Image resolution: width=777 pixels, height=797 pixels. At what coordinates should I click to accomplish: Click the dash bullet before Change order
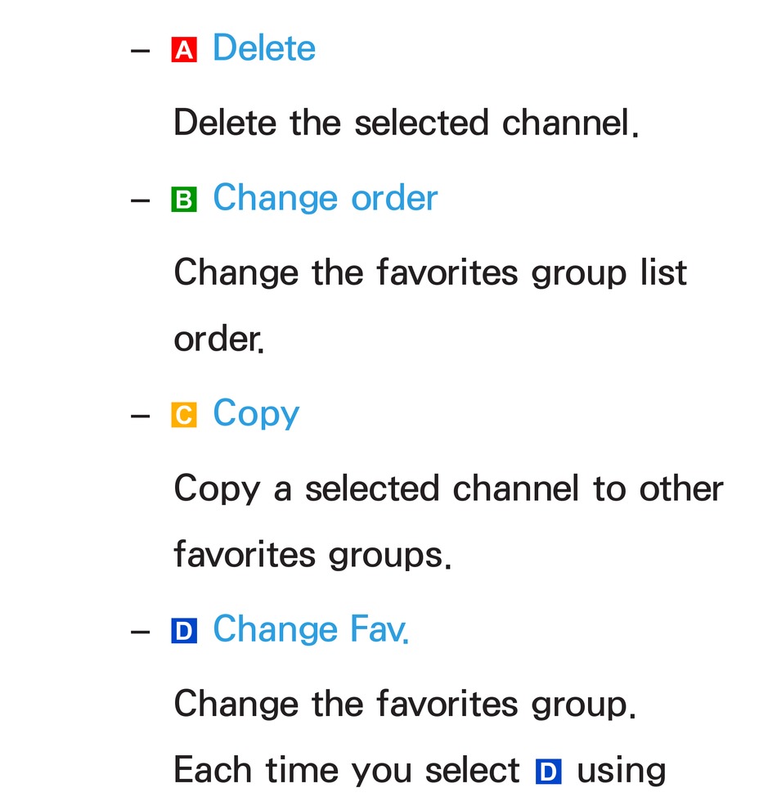tap(140, 200)
